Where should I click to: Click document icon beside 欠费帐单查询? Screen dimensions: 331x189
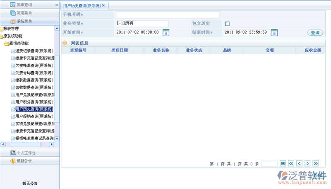(13, 65)
